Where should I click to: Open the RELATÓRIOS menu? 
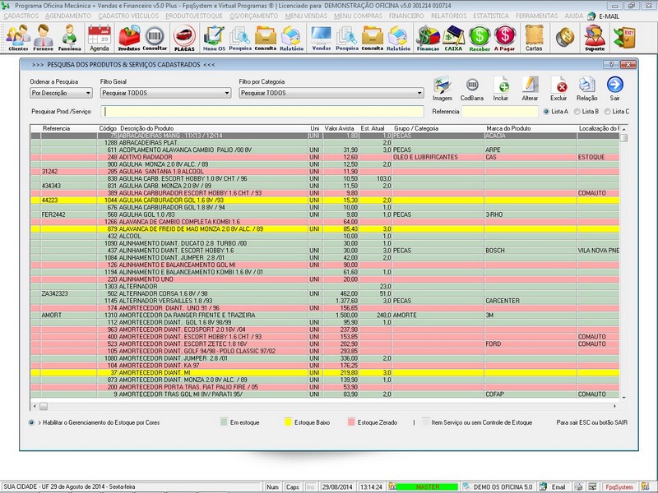click(x=451, y=16)
